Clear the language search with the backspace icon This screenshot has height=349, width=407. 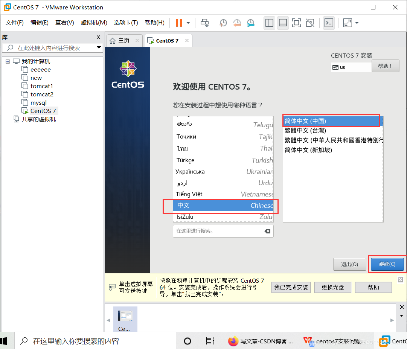click(x=267, y=231)
